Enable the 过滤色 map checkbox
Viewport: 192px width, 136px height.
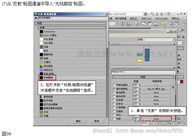pyautogui.click(x=114, y=111)
